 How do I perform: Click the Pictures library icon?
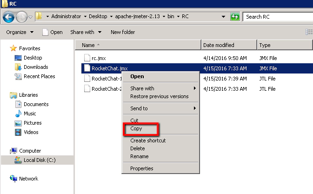click(18, 123)
